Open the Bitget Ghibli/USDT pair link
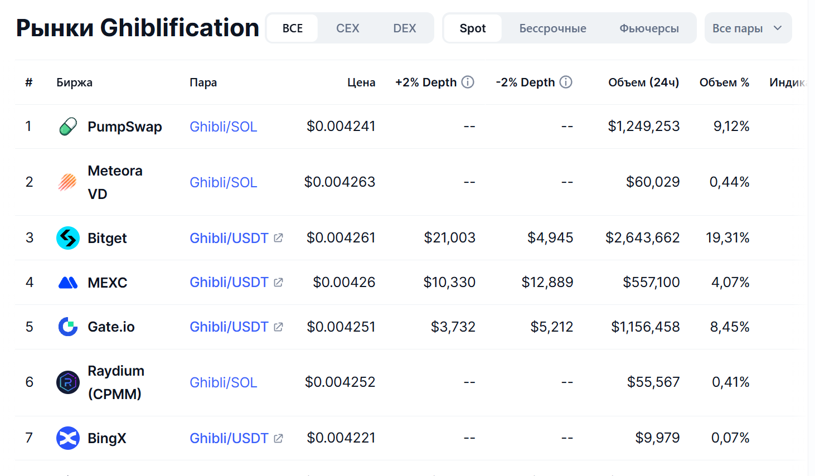This screenshot has width=815, height=476. point(229,238)
